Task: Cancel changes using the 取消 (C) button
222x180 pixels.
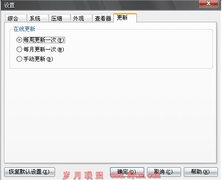Action: point(164,172)
